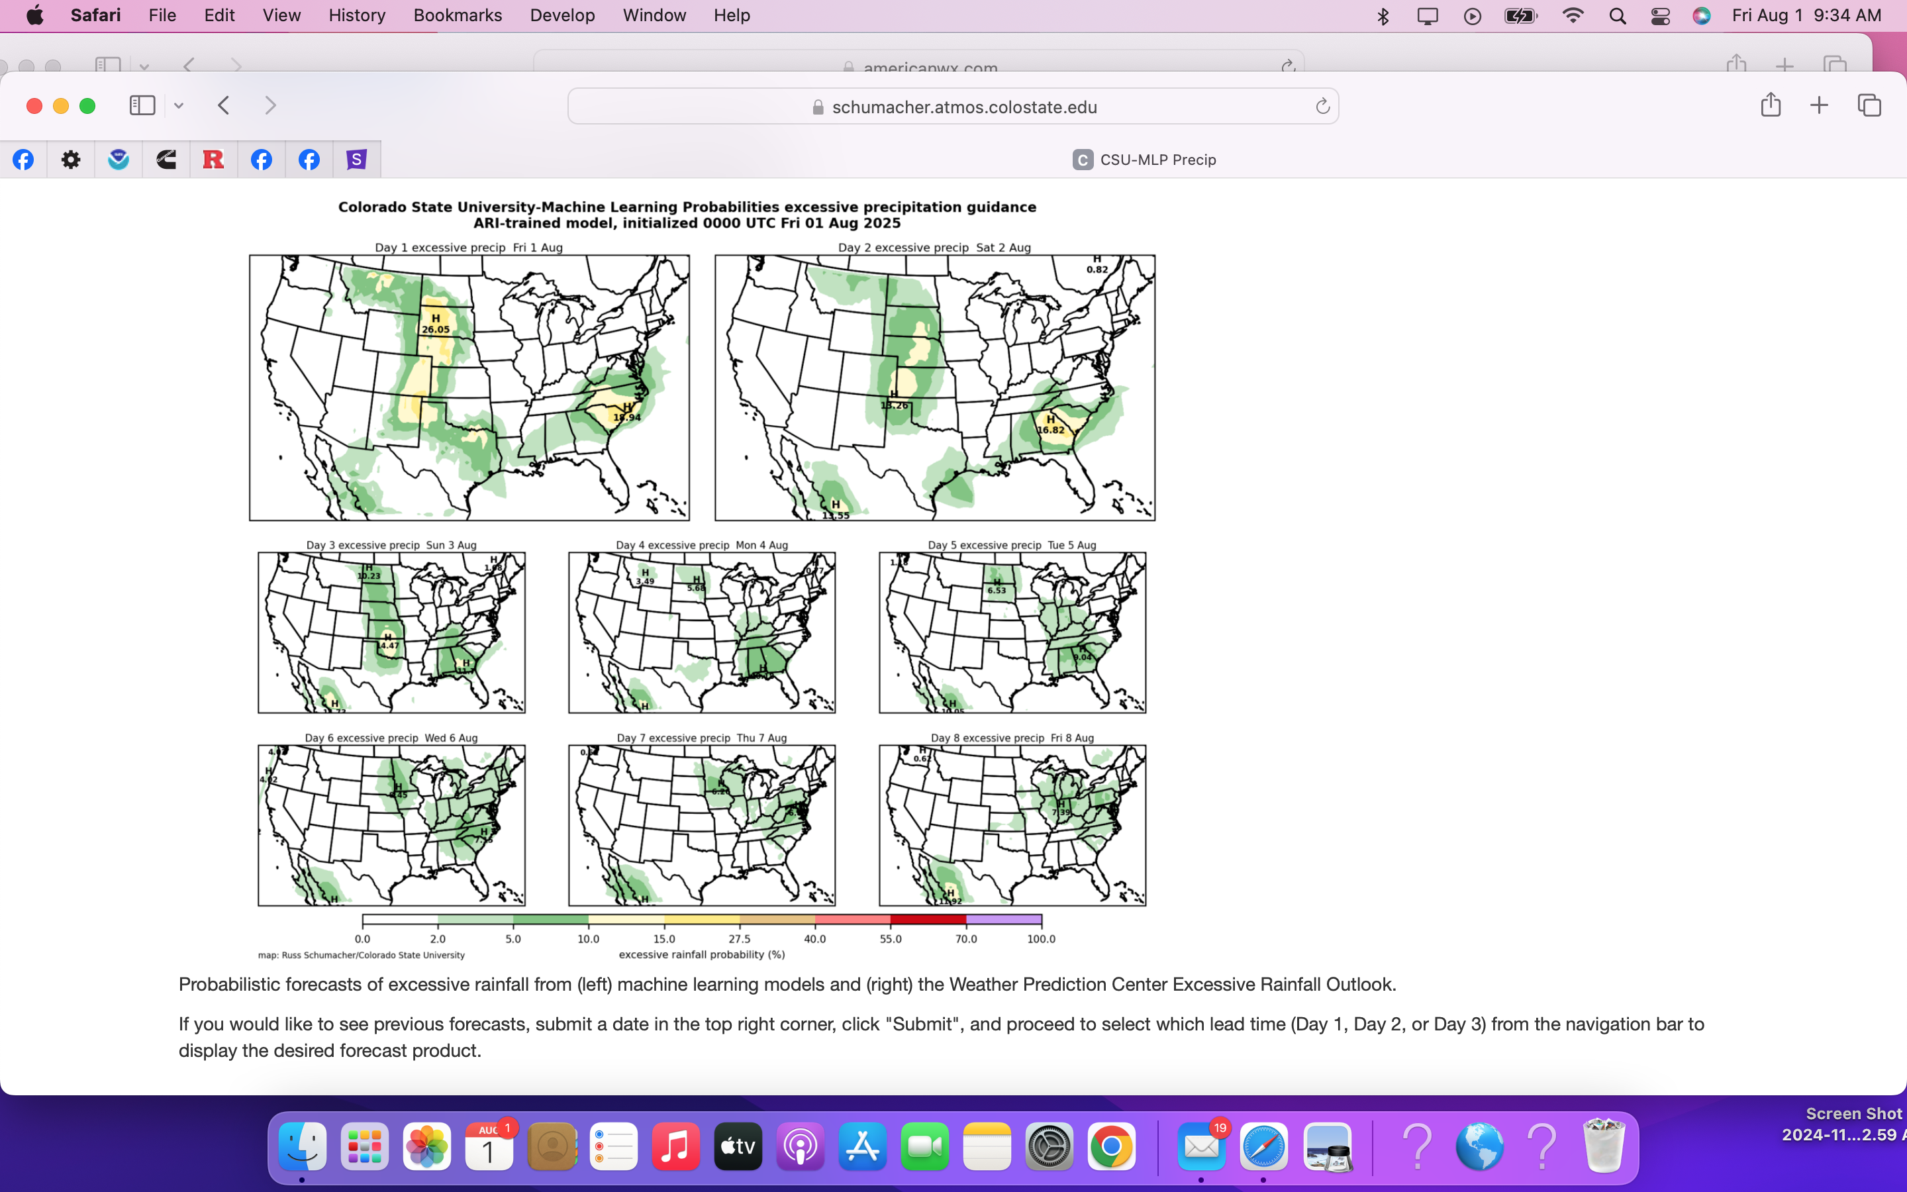Open Wi-Fi status menu

click(1572, 16)
